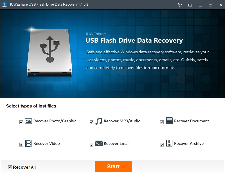Viewport: 225px width, 174px height.
Task: Uncheck the Recover Photo/Graphic checkbox
Action: click(21, 122)
